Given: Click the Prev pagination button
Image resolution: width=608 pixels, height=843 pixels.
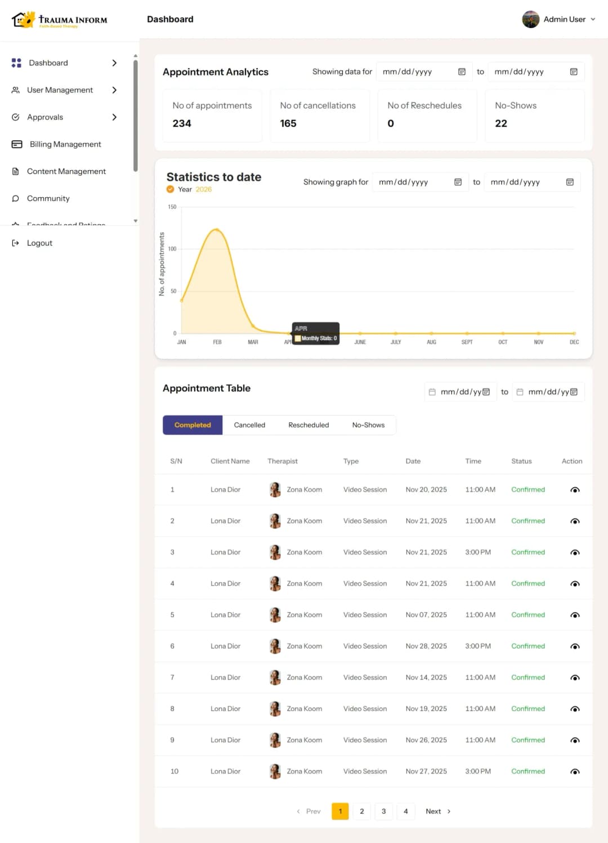Looking at the screenshot, I should [309, 811].
